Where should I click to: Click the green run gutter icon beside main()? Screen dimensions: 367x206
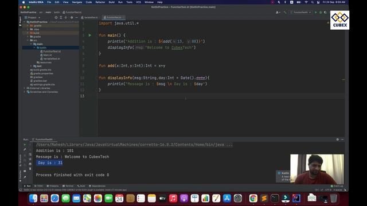pyautogui.click(x=90, y=35)
